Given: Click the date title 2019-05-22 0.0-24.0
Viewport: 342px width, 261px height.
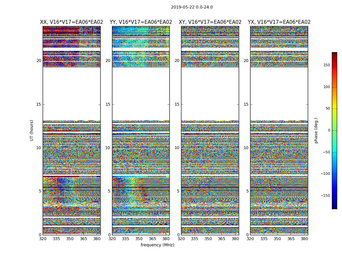Looking at the screenshot, I should coord(192,7).
